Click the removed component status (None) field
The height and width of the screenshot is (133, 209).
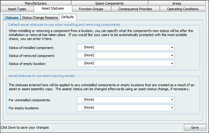(124, 55)
